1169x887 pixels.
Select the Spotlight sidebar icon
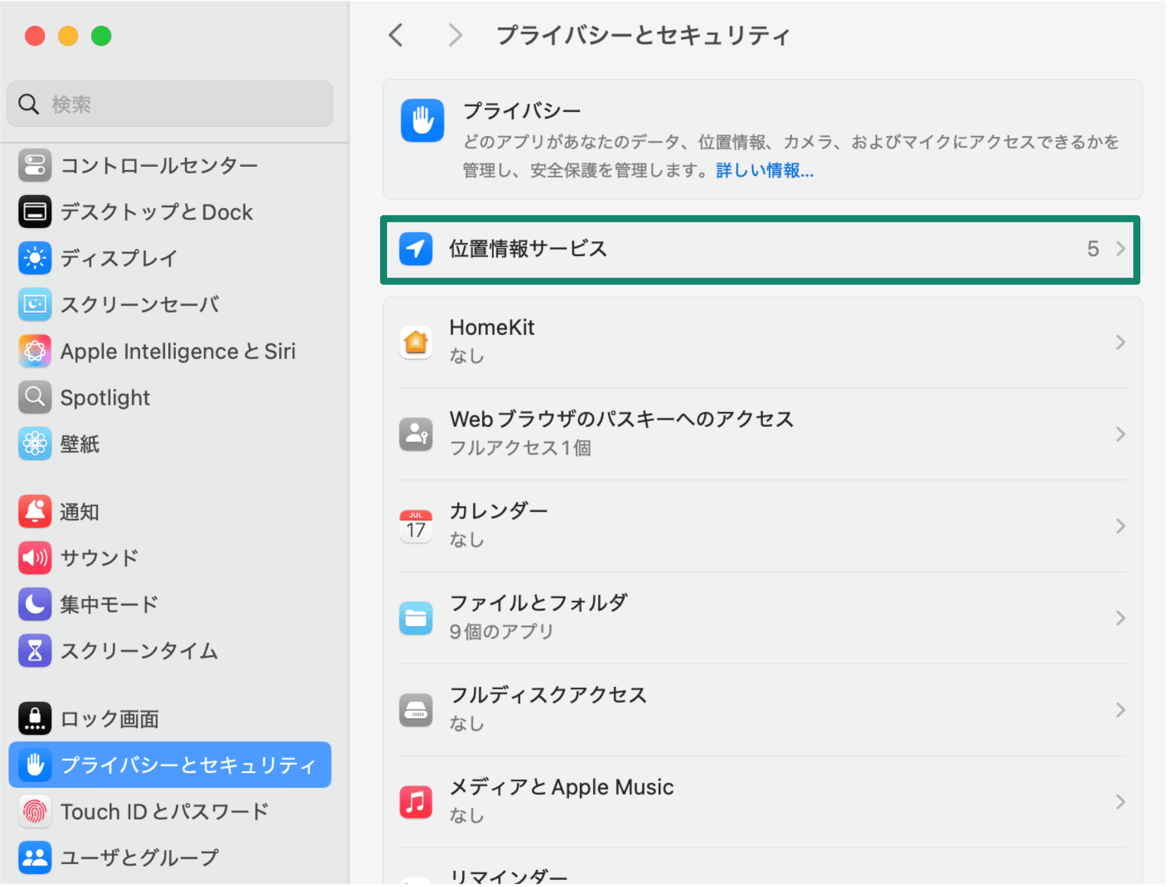click(35, 397)
